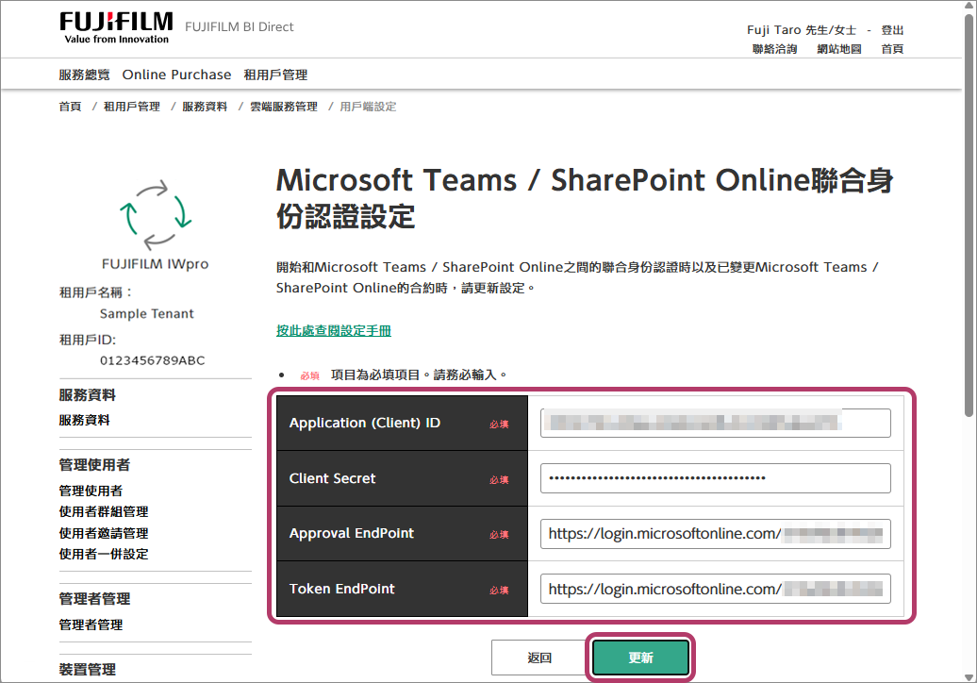Click 租用戶管理 breadcrumb
This screenshot has width=977, height=683.
tap(131, 107)
